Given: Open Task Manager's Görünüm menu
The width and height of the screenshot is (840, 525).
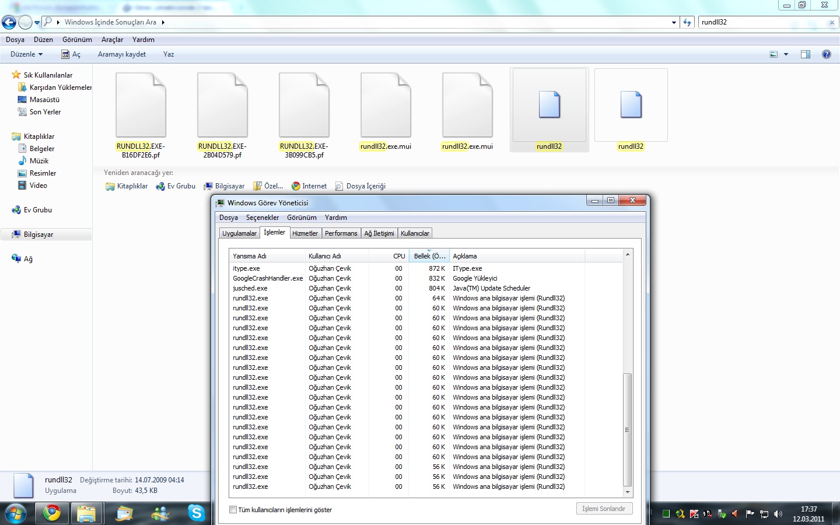Looking at the screenshot, I should 302,218.
